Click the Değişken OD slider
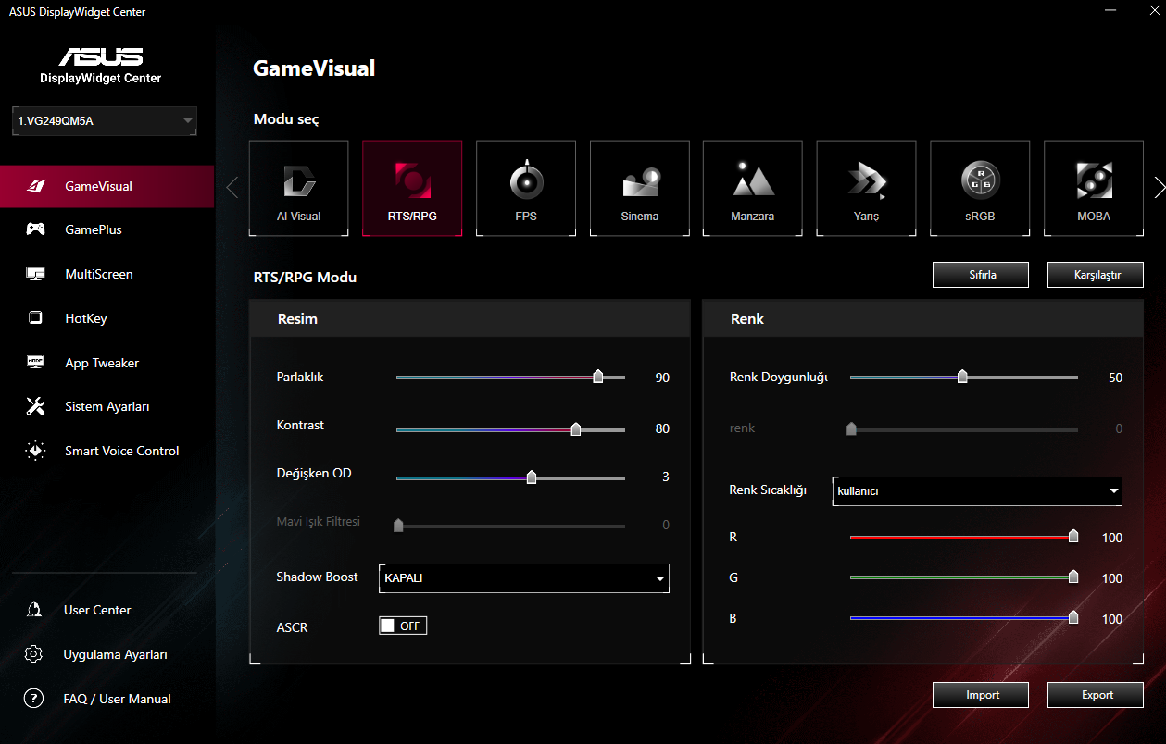The height and width of the screenshot is (744, 1166). coord(510,477)
